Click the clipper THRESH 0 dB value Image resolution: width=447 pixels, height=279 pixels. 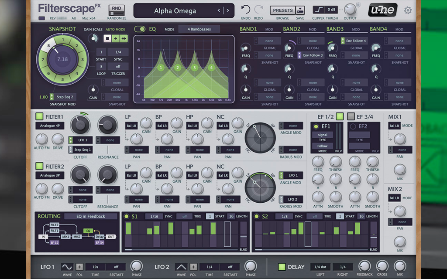331,10
